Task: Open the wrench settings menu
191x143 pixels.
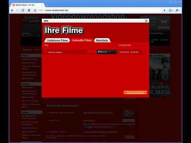Action: click(x=178, y=10)
